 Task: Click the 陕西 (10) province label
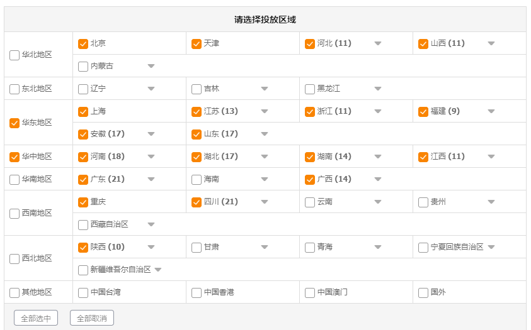pos(107,247)
